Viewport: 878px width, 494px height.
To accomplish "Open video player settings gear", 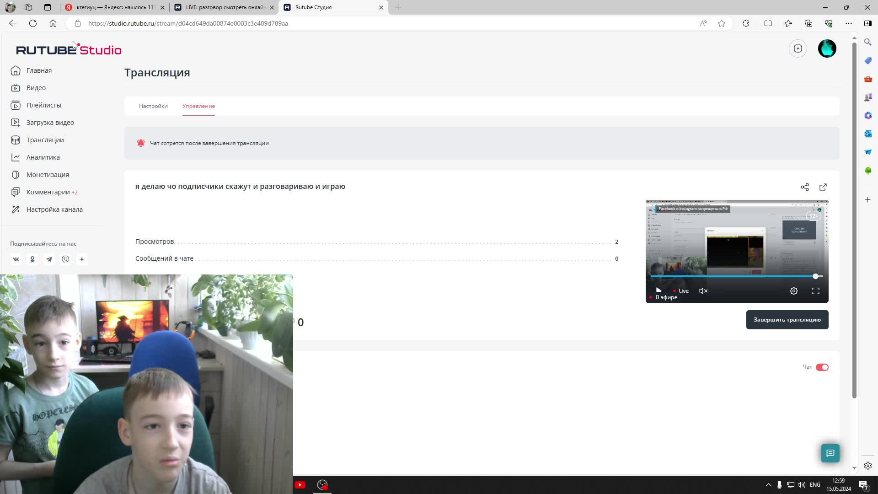I will 794,291.
